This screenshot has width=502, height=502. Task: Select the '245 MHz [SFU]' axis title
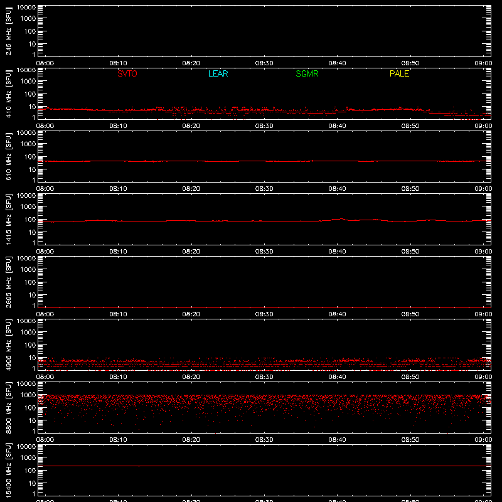(x=8, y=31)
